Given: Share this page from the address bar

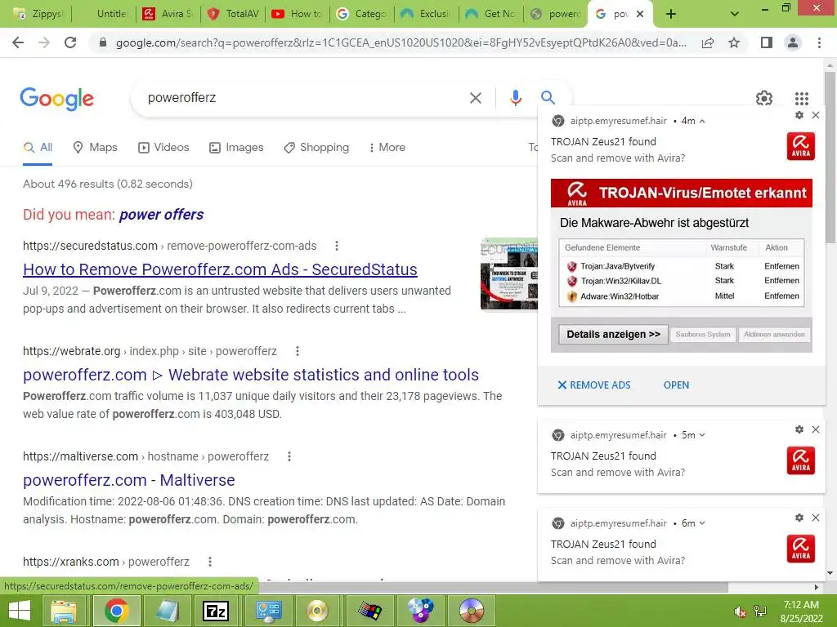Looking at the screenshot, I should point(708,42).
